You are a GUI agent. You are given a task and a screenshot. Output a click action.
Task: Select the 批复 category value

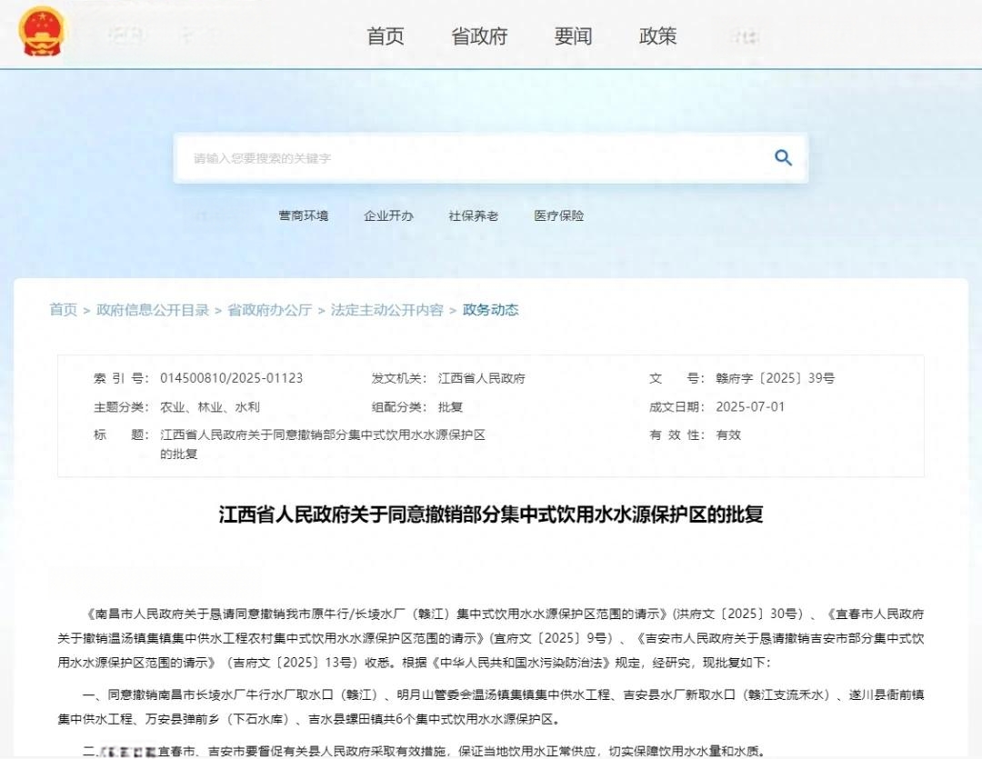pos(450,407)
